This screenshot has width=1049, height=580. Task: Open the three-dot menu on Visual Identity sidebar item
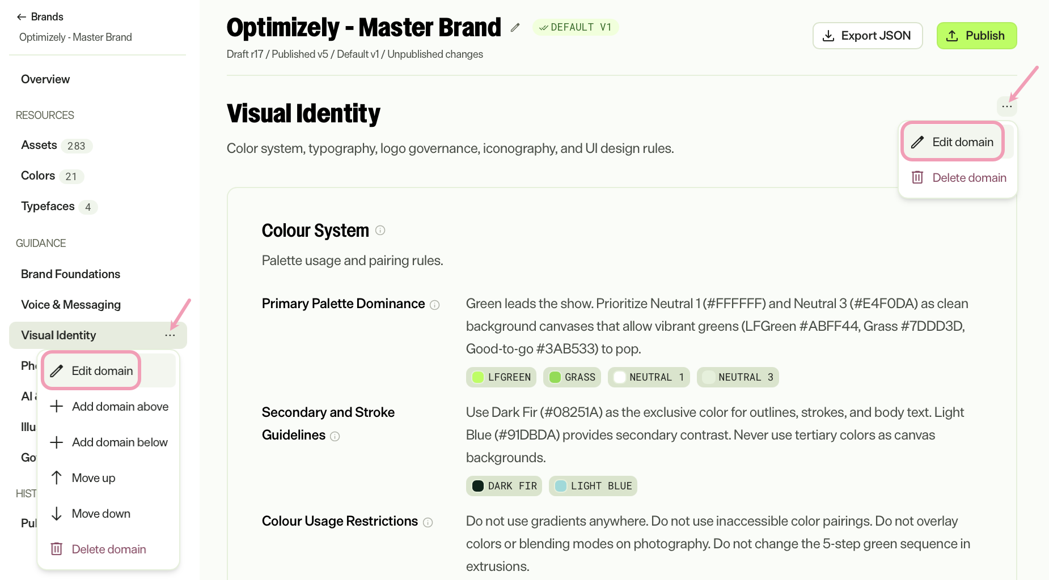pyautogui.click(x=170, y=335)
